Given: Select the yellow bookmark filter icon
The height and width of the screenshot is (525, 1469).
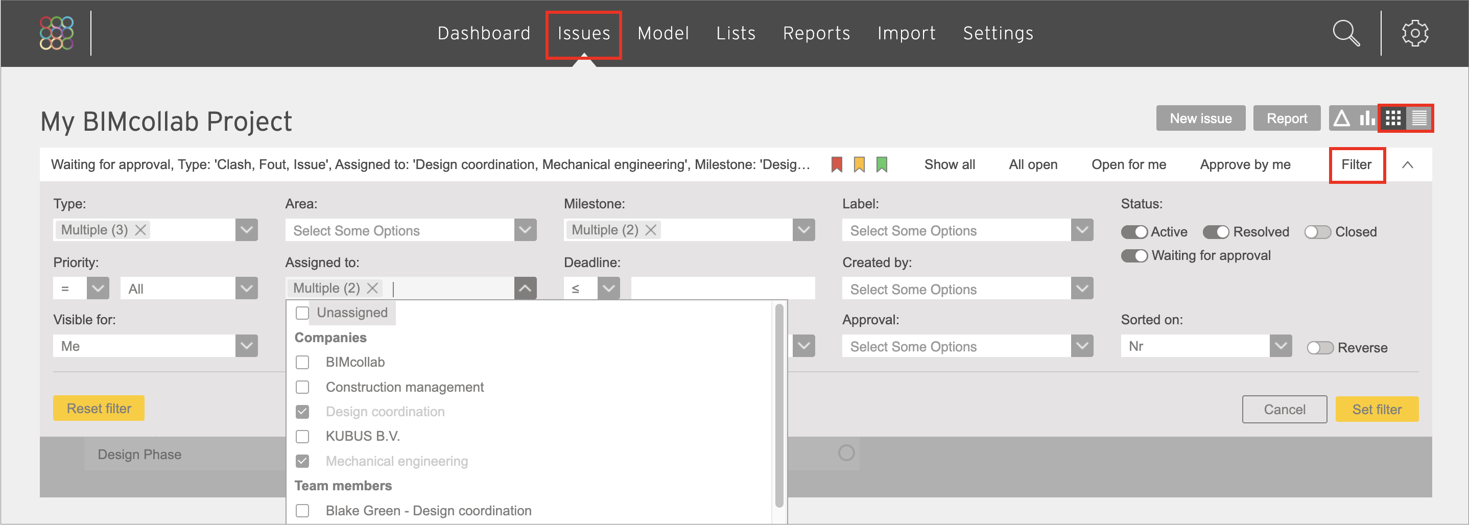Looking at the screenshot, I should pos(860,165).
